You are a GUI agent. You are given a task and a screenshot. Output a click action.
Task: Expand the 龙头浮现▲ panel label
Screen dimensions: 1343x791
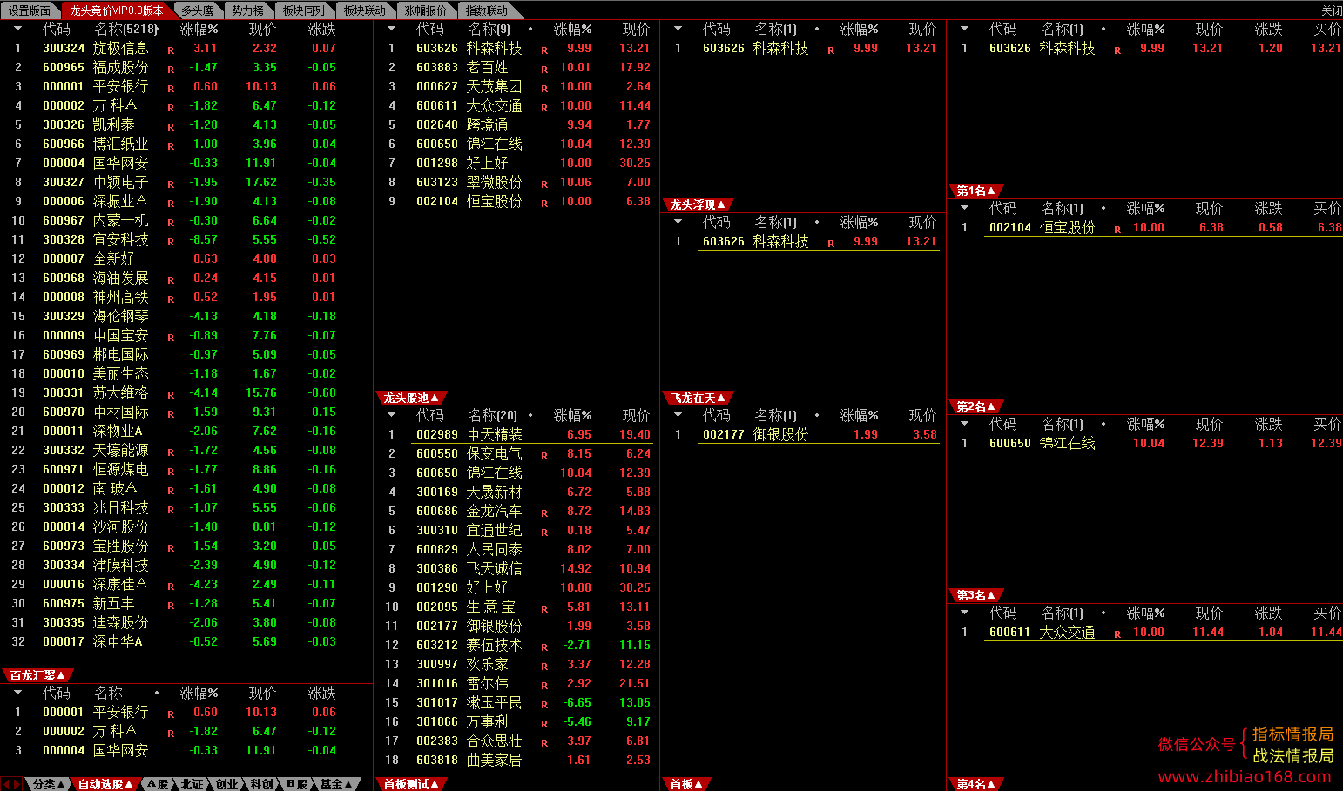pyautogui.click(x=698, y=204)
